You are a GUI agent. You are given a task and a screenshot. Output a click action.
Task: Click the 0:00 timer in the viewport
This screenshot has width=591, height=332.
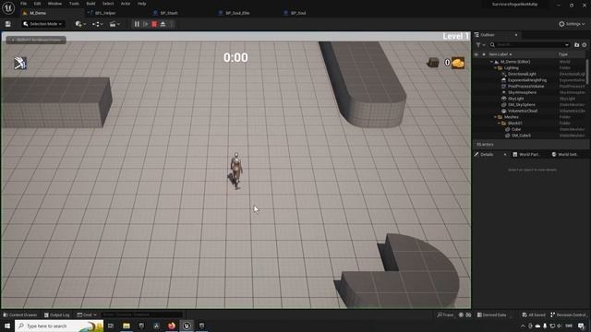[x=235, y=57]
